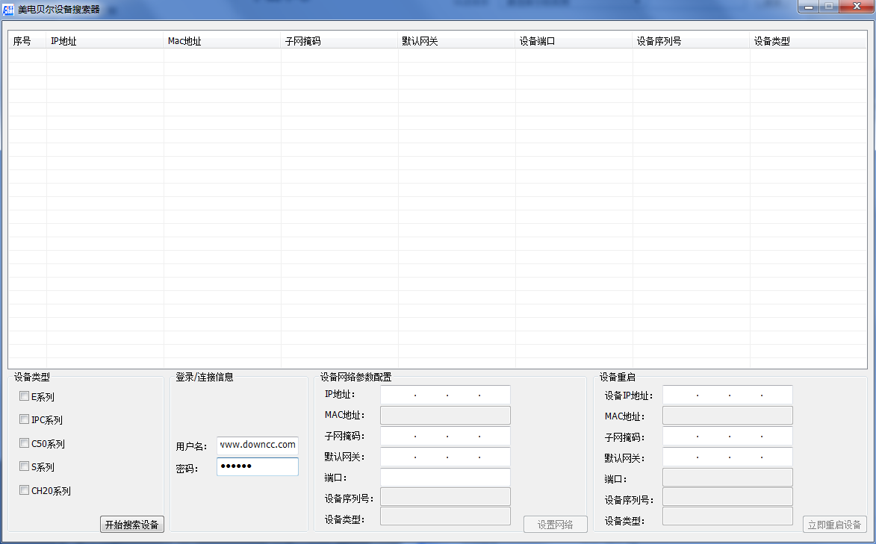Click the 设备端口 column header

coord(574,41)
